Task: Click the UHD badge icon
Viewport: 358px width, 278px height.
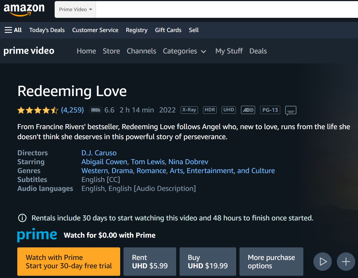Action: point(229,110)
